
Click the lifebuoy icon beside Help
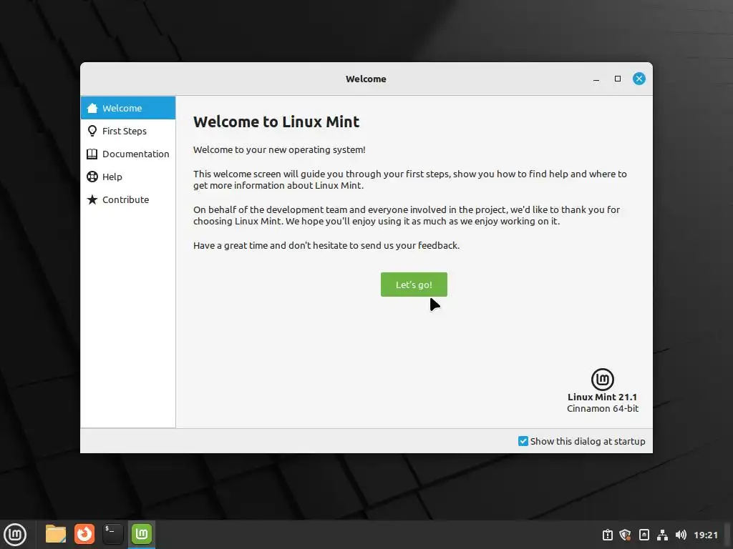92,177
